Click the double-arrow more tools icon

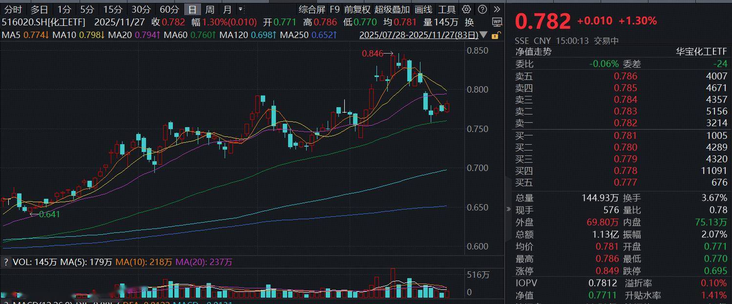(497, 9)
